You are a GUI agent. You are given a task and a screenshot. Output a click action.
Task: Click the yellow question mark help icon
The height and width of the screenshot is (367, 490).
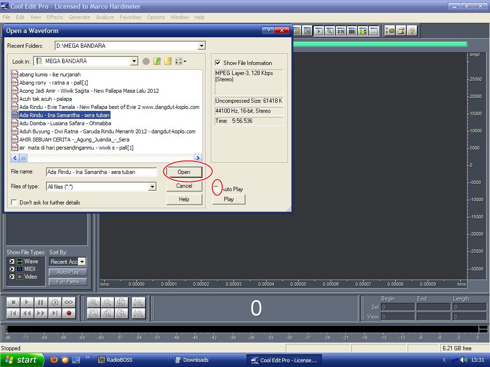(x=412, y=31)
